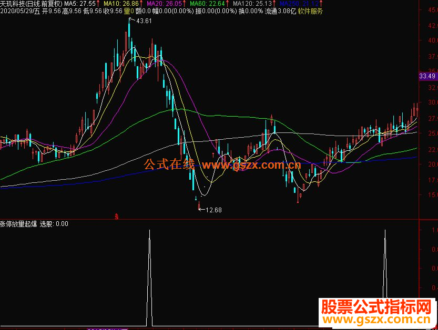Open the 软件服务 sector link

310,11
